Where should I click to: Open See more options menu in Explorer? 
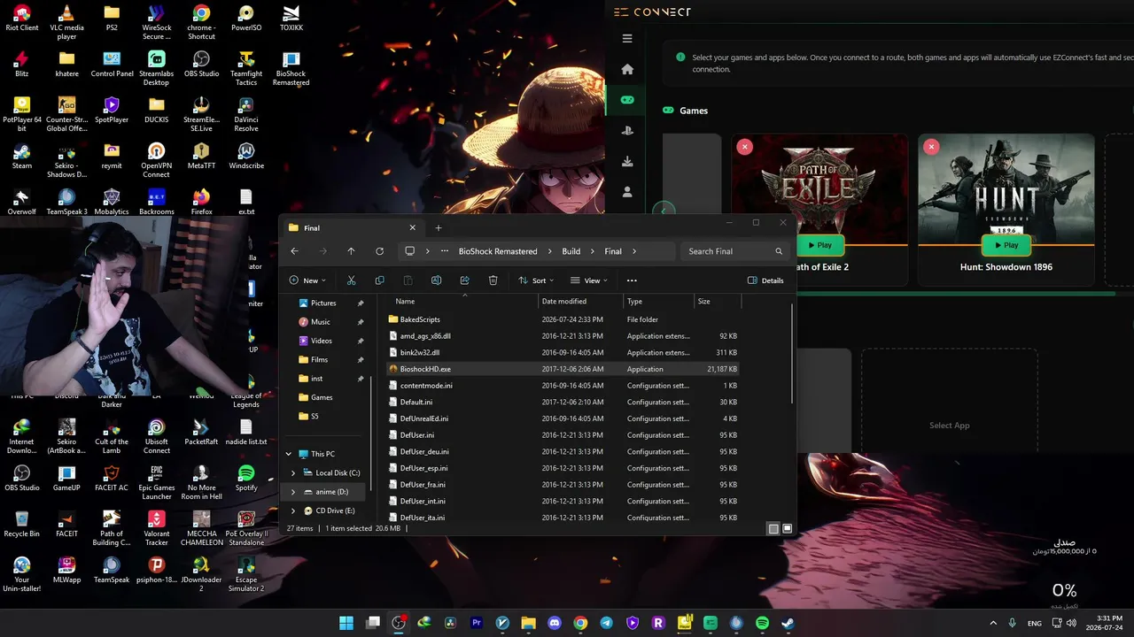pos(632,280)
